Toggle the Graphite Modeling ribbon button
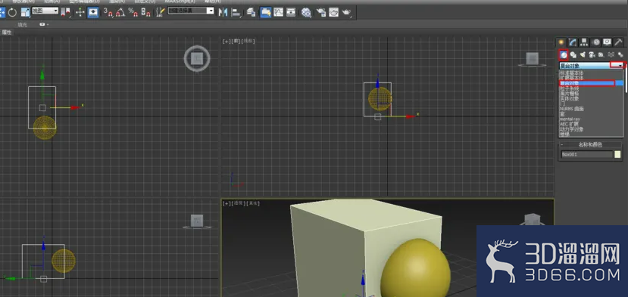This screenshot has height=297, width=628. click(x=265, y=12)
